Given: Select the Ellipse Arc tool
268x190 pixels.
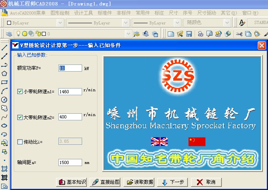Looking at the screenshot, I should pyautogui.click(x=4, y=135).
